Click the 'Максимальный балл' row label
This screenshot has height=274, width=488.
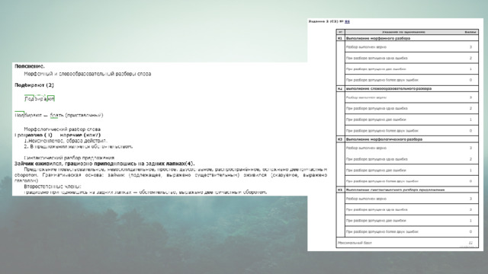tap(355, 243)
